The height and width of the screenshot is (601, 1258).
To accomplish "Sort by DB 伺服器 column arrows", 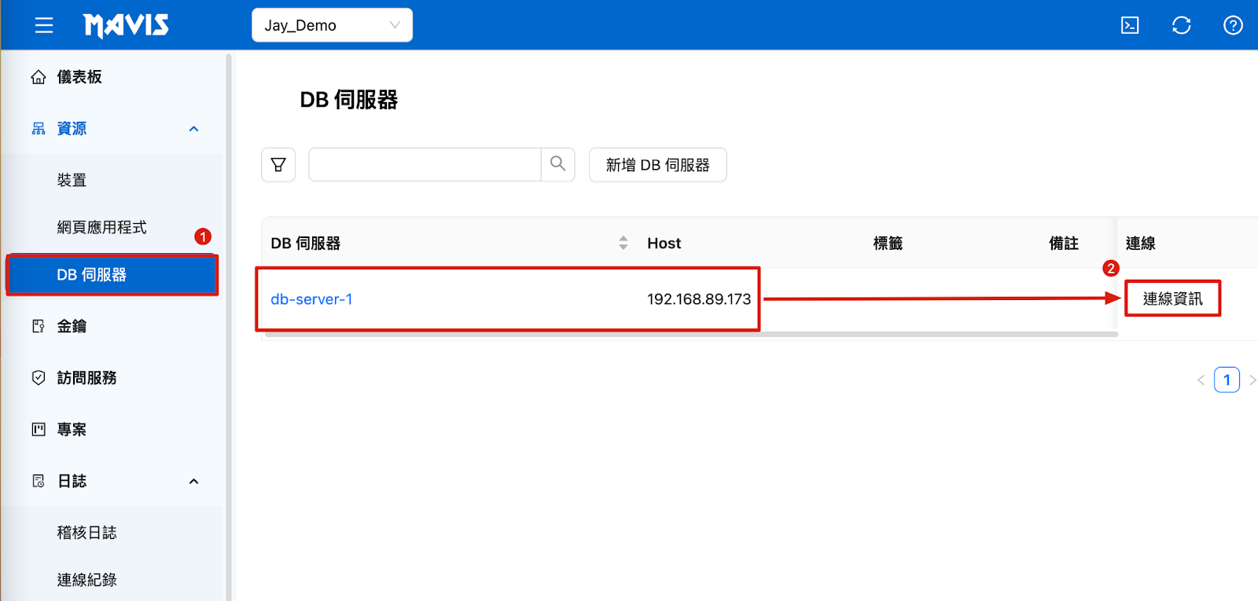I will click(x=623, y=243).
